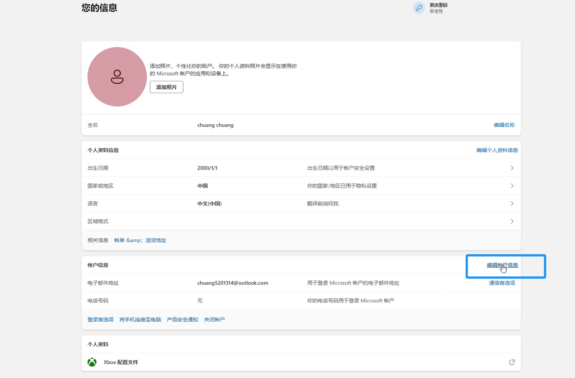Click the Xbox logo icon
Viewport: 575px width, 378px height.
coord(92,362)
